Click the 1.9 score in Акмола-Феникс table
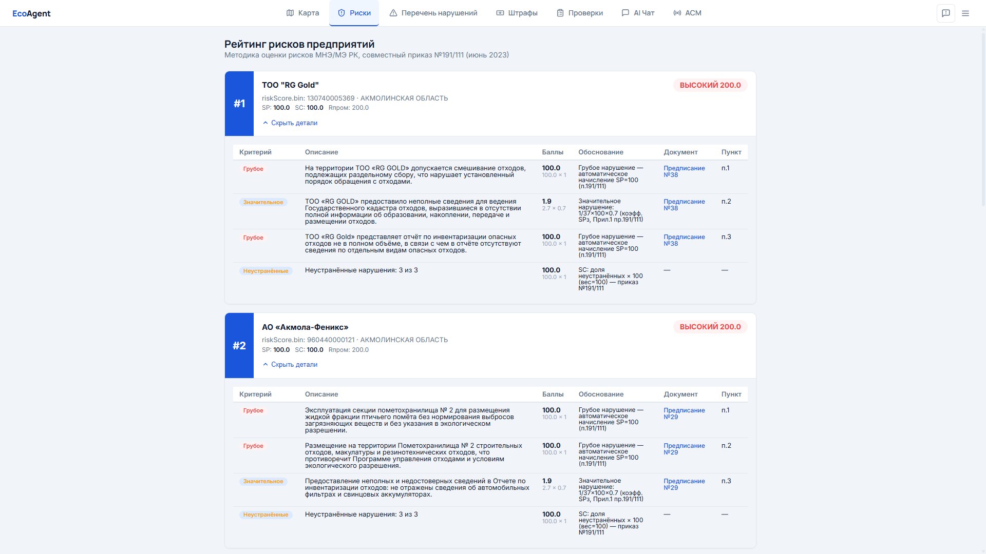Screen dimensions: 986x554 click(x=547, y=481)
